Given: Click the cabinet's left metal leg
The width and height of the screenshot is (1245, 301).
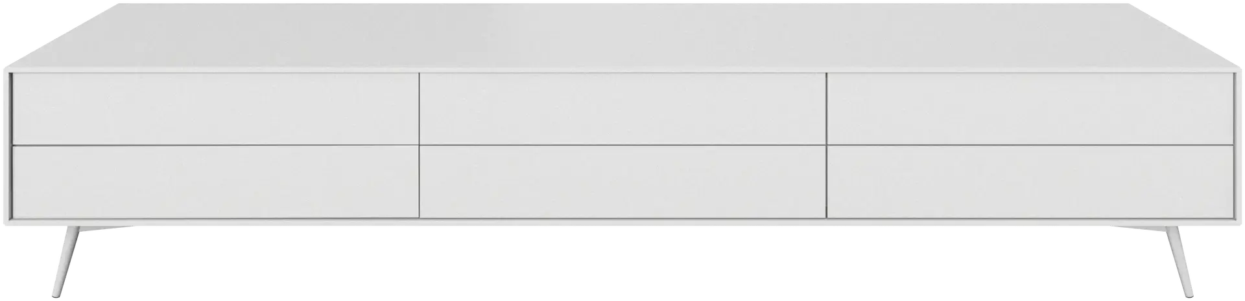Looking at the screenshot, I should [x=67, y=260].
